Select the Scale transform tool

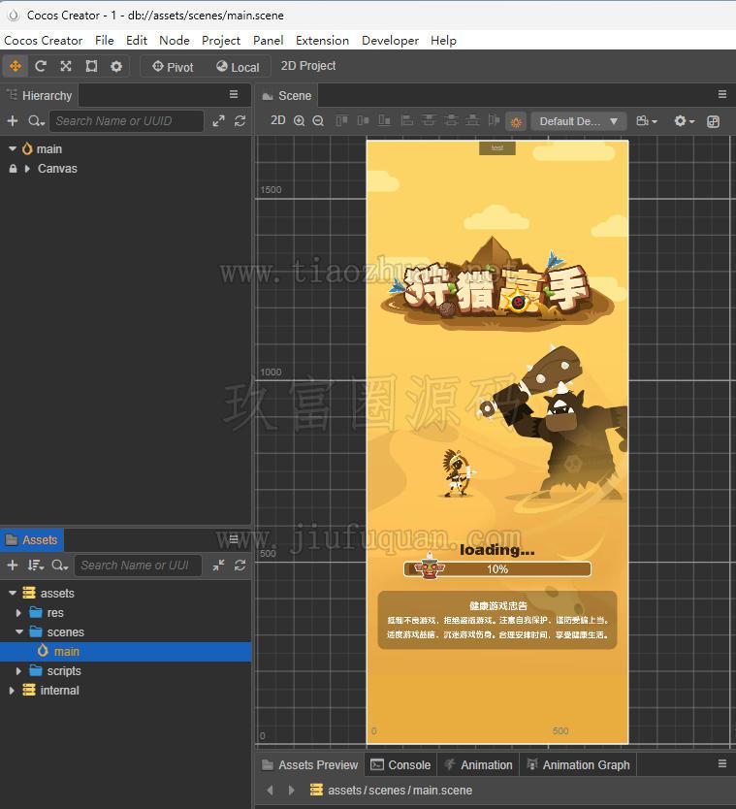tap(66, 66)
